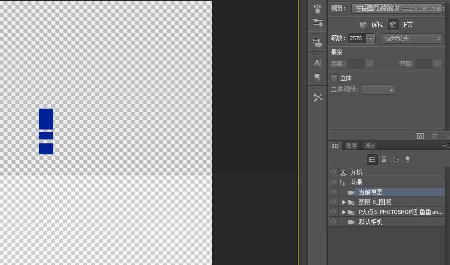Select the 环境 row text

click(357, 172)
